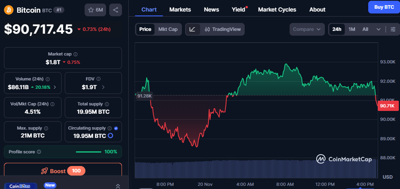The image size is (400, 189).
Task: Click the Max. supply info icon
Action: tap(46, 128)
